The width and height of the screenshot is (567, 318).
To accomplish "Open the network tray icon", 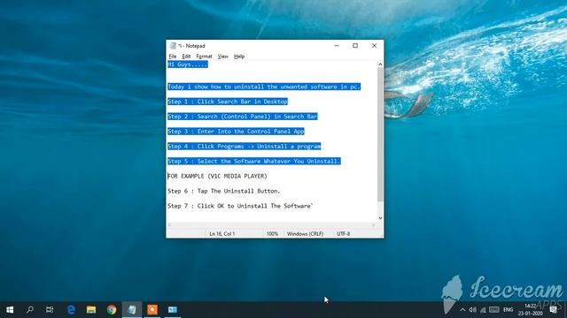I will 483,310.
